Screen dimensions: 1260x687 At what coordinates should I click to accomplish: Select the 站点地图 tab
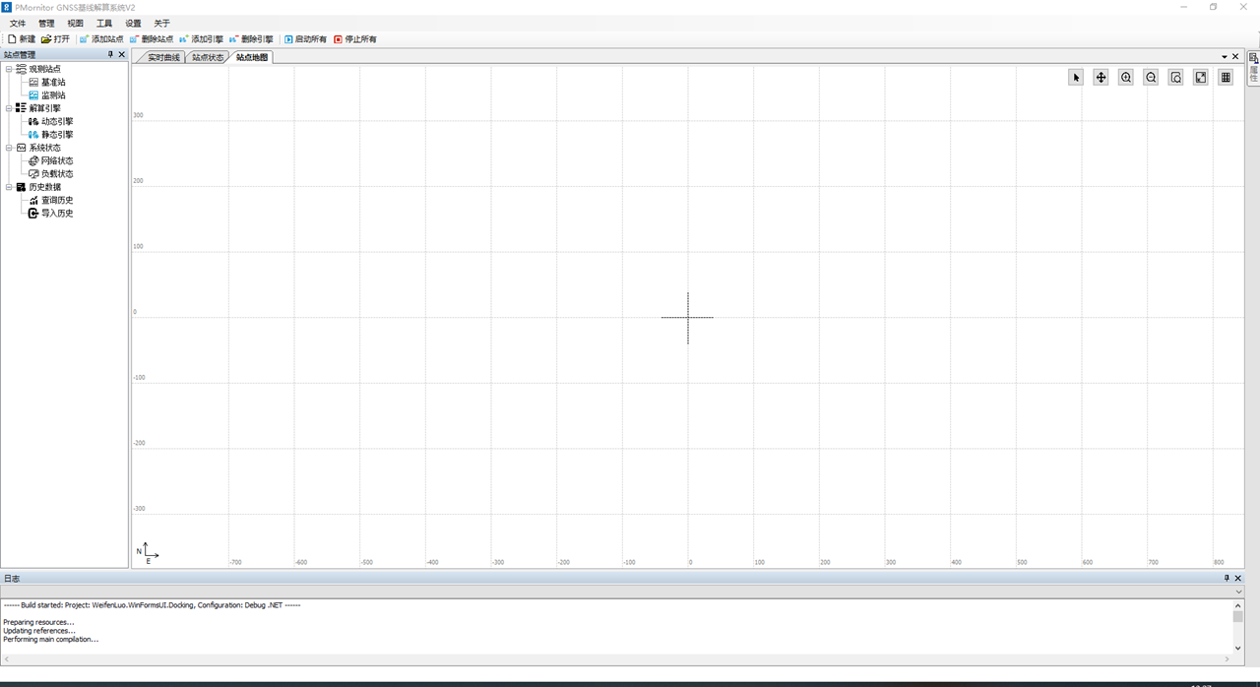(252, 57)
